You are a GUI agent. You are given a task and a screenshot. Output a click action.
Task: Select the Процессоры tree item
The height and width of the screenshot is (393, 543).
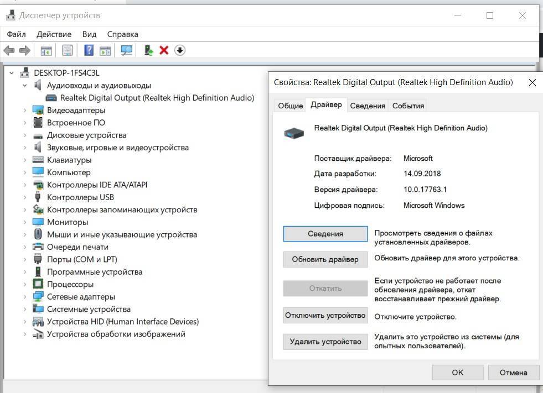point(70,284)
